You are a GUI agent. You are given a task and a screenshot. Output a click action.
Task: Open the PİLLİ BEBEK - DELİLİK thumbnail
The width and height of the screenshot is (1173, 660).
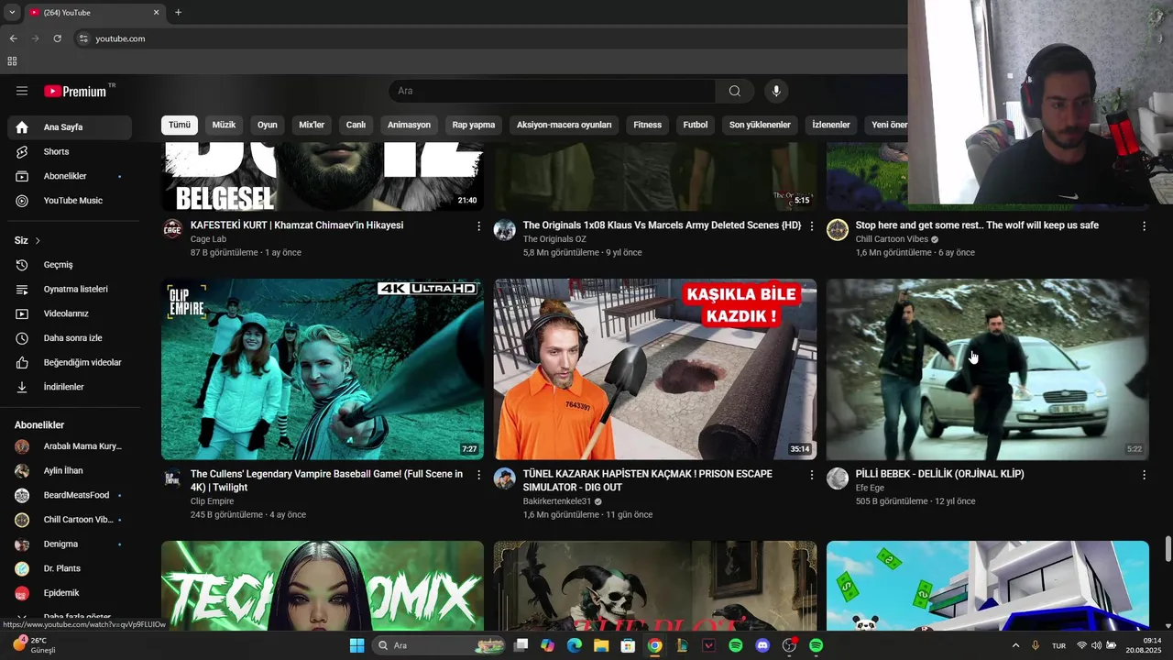pos(988,369)
